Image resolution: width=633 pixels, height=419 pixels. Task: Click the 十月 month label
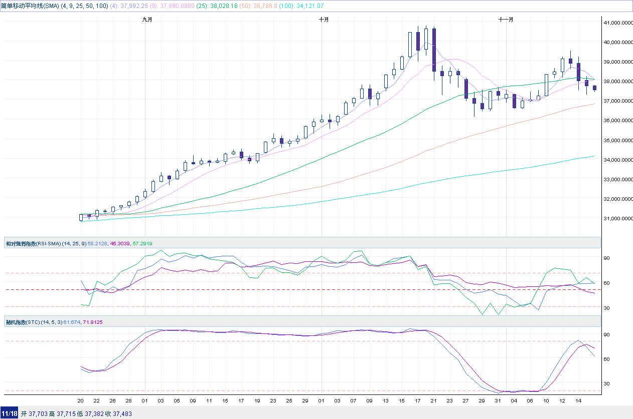pyautogui.click(x=324, y=20)
